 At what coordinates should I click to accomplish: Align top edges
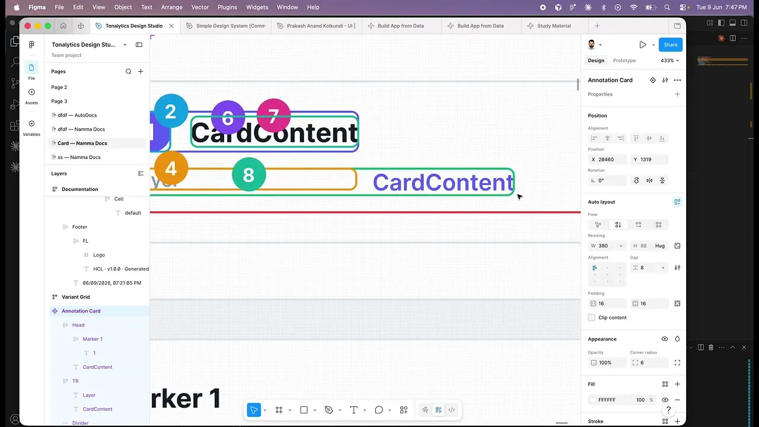click(636, 138)
